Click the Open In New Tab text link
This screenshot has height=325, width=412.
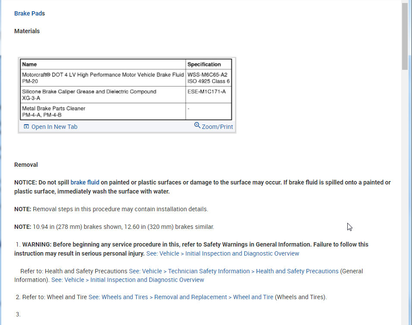(x=54, y=127)
